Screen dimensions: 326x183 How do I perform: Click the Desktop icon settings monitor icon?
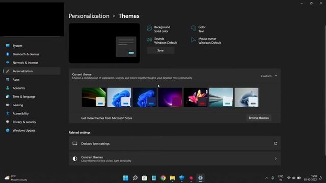(x=75, y=143)
